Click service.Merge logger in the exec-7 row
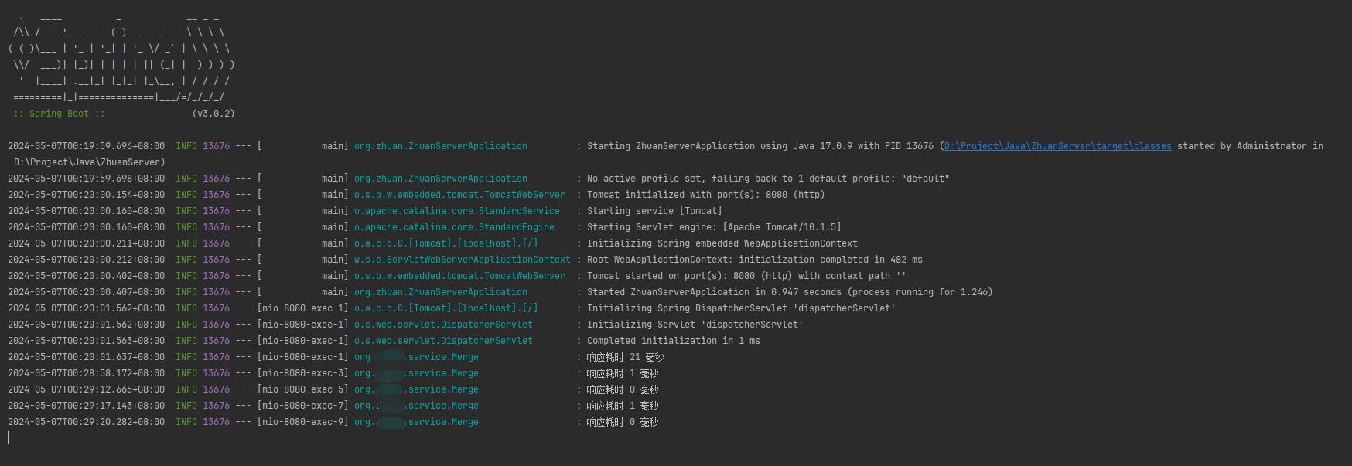 click(416, 406)
